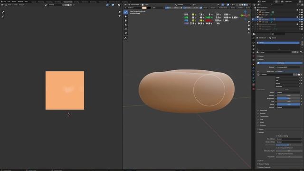Screen dimensions: 304x171
Task: Expand the Emission panel
Action: tap(263, 125)
